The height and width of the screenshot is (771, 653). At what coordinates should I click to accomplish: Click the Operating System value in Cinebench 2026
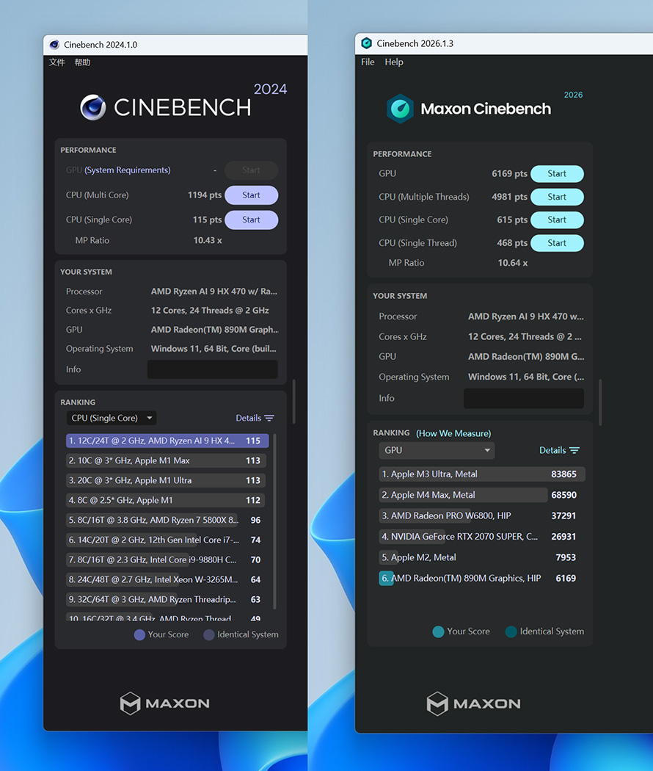click(x=526, y=377)
